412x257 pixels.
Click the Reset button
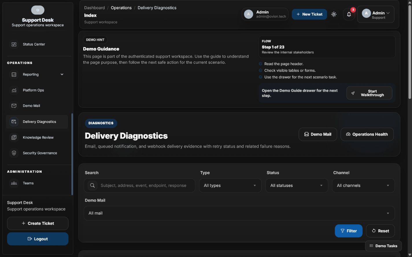380,231
